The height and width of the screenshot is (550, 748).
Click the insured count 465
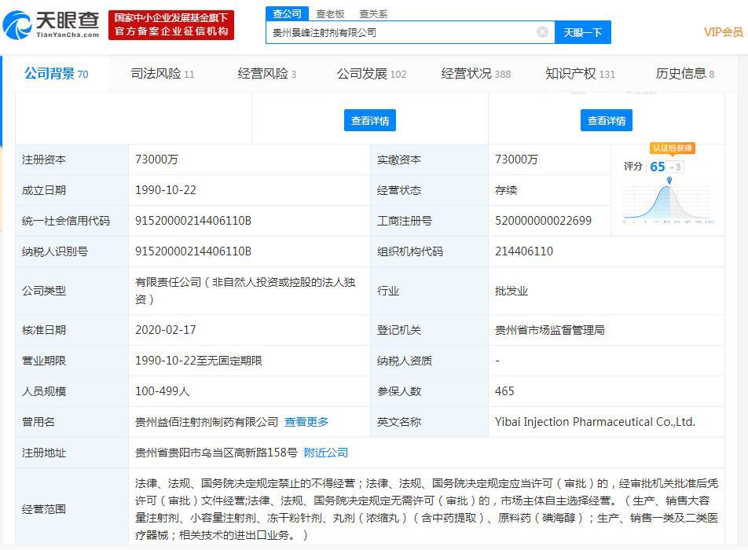tap(504, 391)
